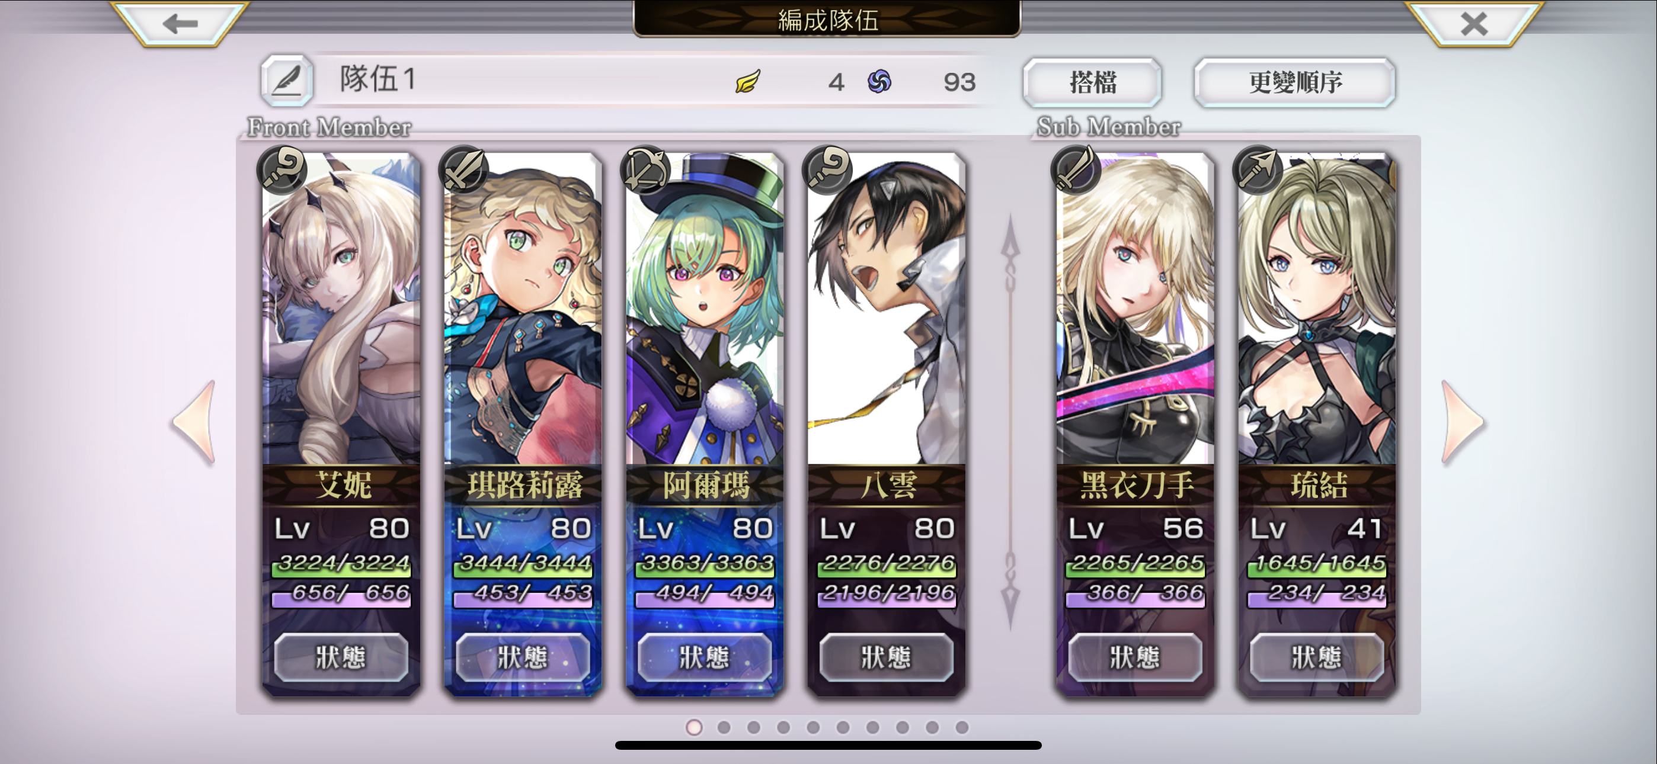Select the last team page dot
Image resolution: width=1657 pixels, height=764 pixels.
pyautogui.click(x=962, y=727)
